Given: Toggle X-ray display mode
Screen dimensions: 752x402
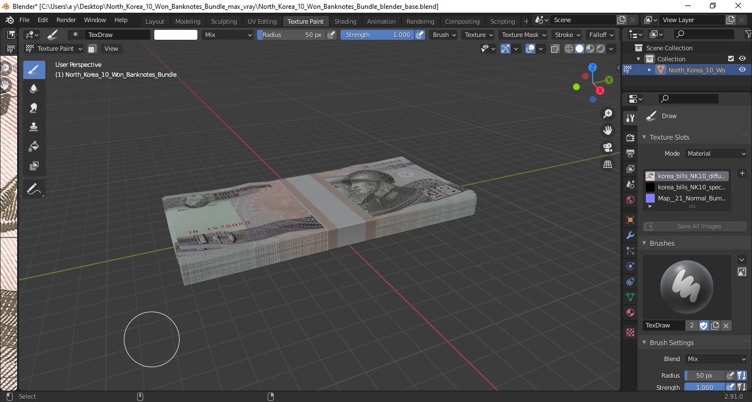Looking at the screenshot, I should coord(555,49).
